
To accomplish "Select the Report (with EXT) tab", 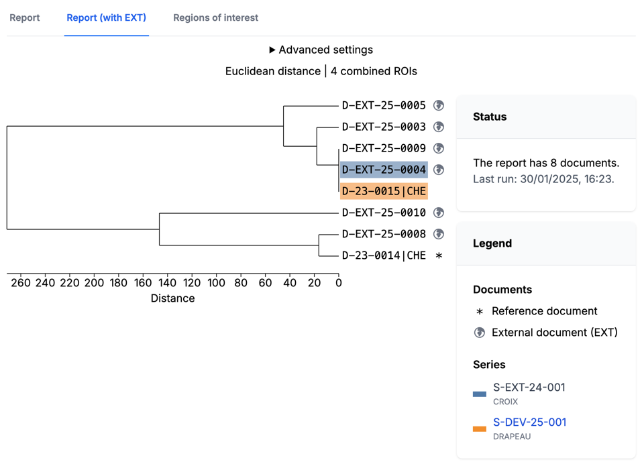I will pyautogui.click(x=106, y=17).
